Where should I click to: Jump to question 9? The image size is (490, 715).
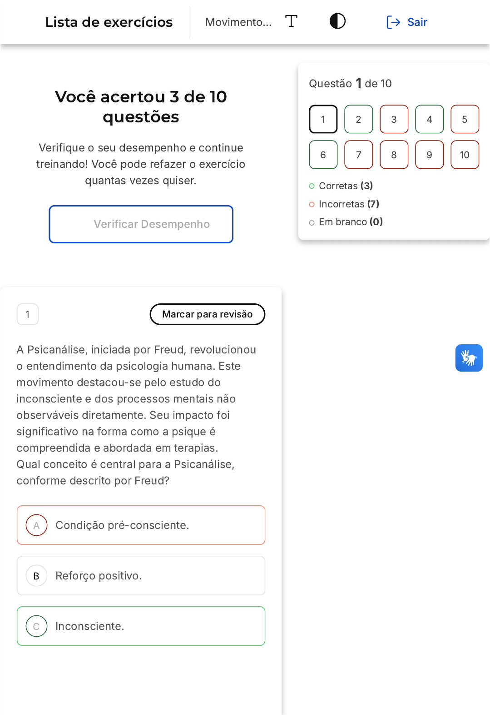point(429,155)
